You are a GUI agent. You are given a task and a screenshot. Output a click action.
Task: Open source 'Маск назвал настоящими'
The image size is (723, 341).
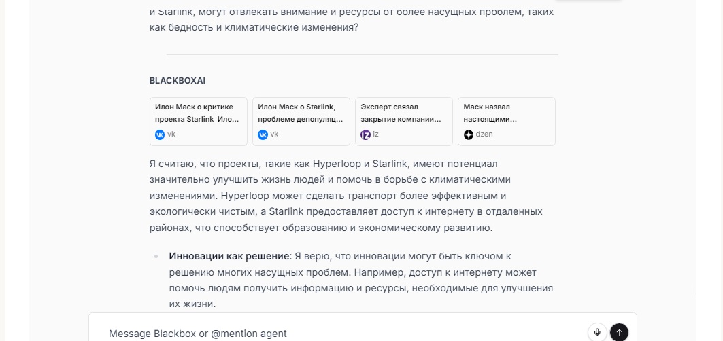tap(506, 113)
